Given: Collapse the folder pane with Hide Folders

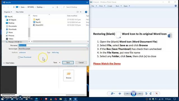Looking at the screenshot, I should [x=9, y=63].
